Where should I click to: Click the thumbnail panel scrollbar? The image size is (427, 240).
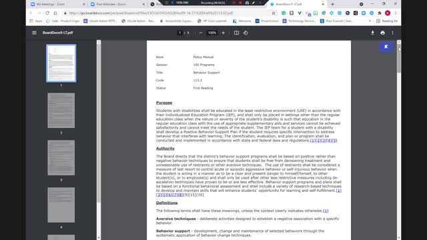pos(99,123)
